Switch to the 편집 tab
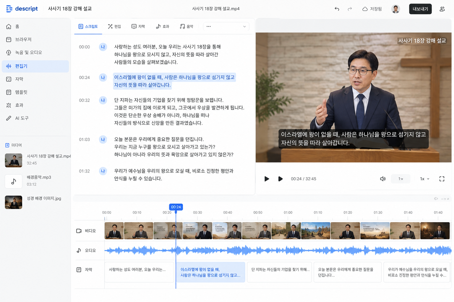Screen dimensions: 454x302 click(114, 27)
